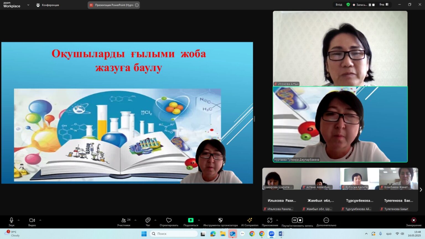425x239 pixels.
Task: Select the Презентация PowerPoint shared tab
Action: 114,5
